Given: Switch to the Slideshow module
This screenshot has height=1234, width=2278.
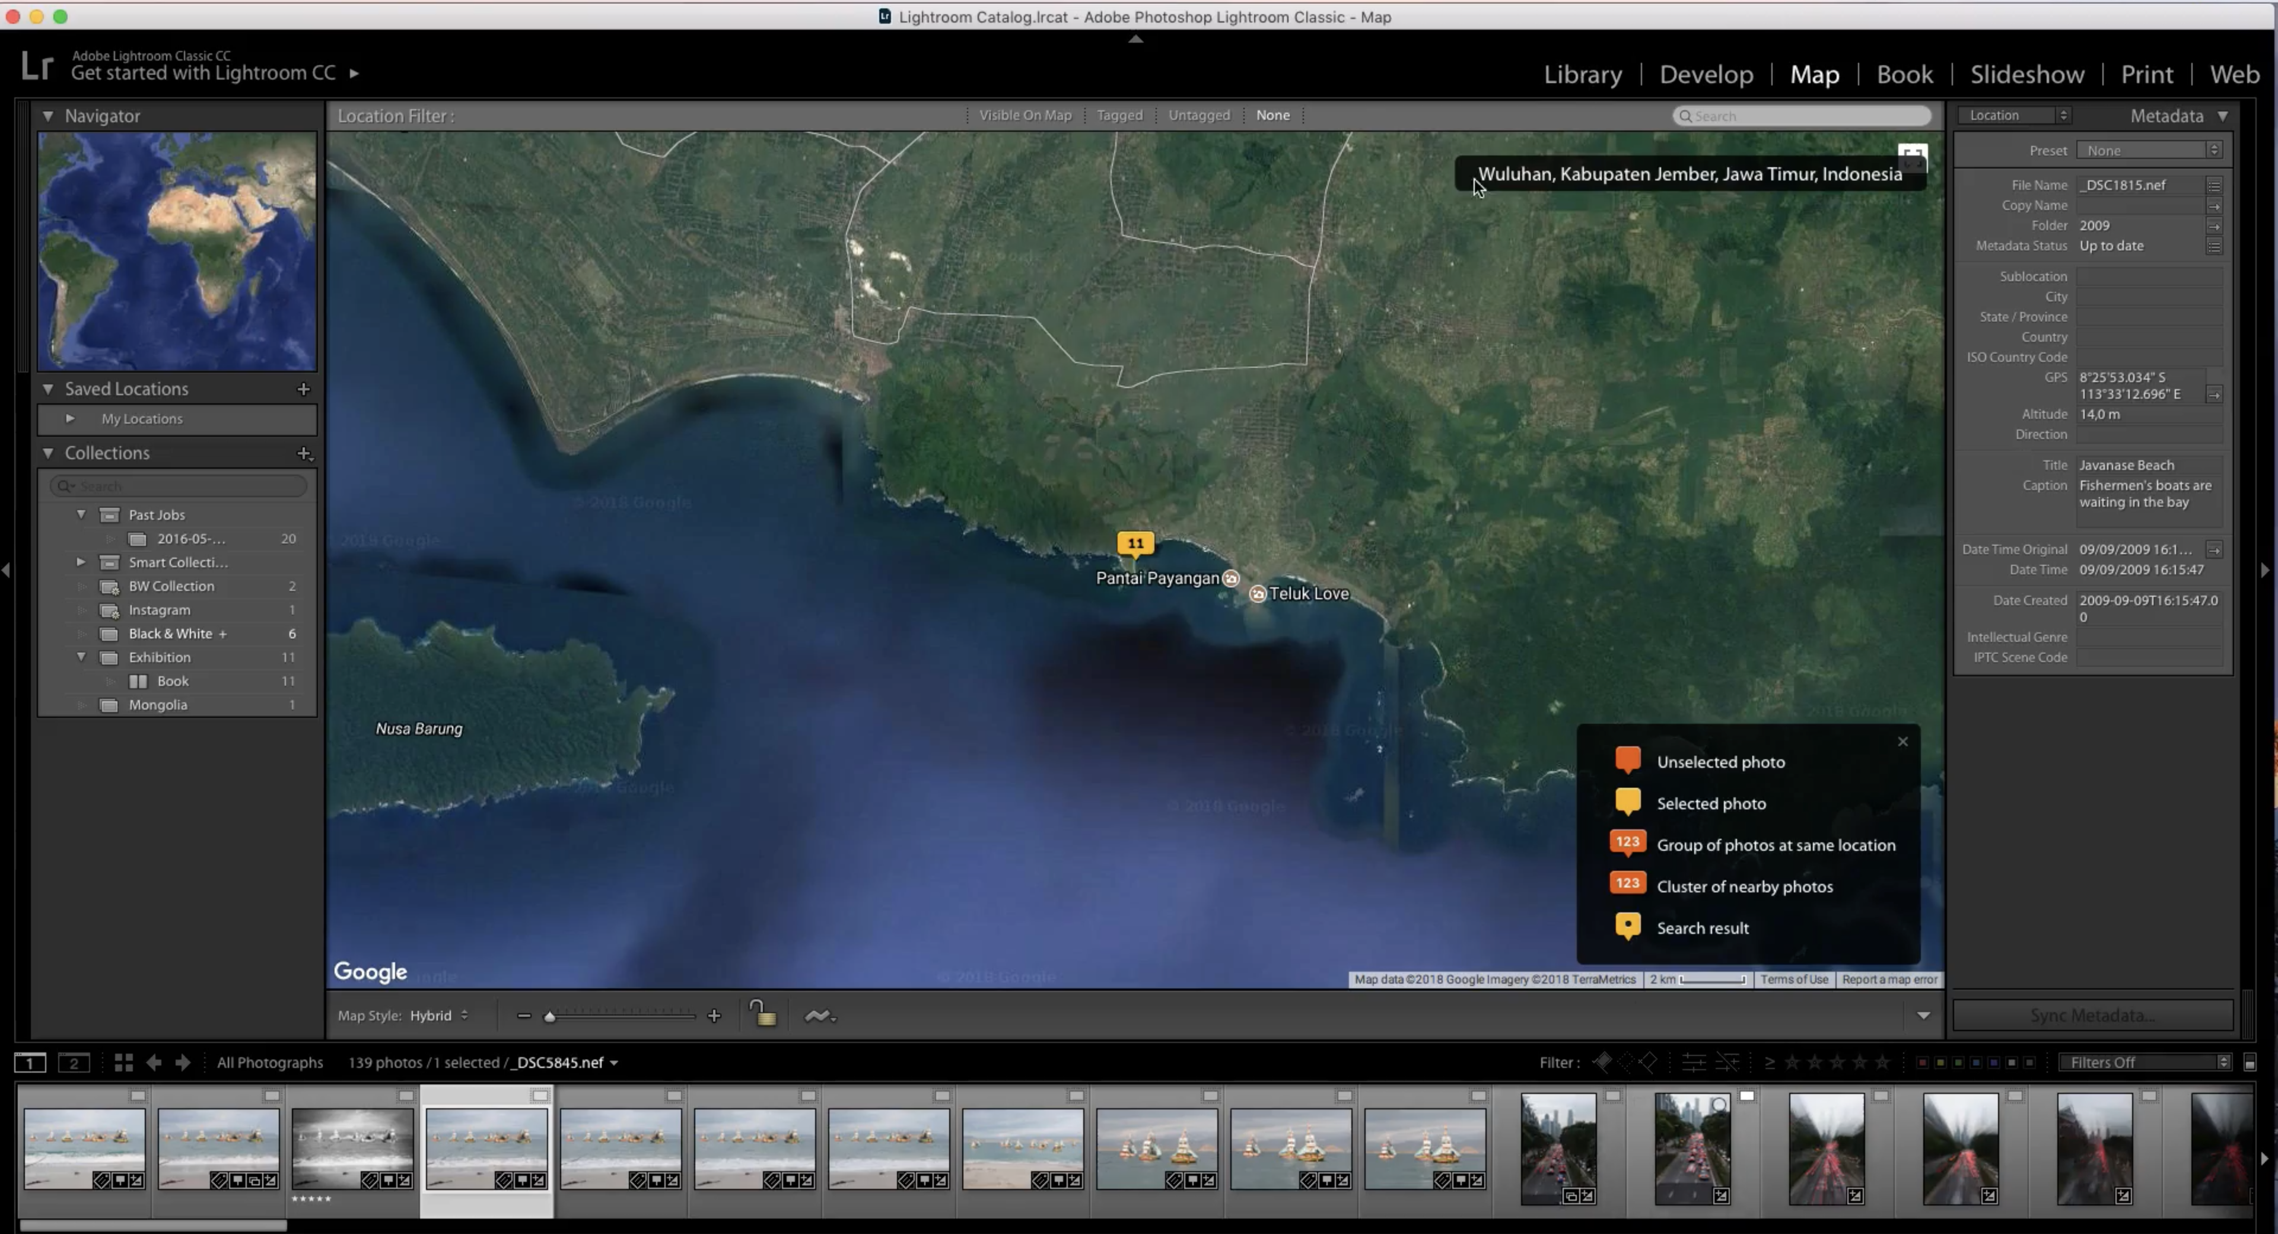Looking at the screenshot, I should [x=2027, y=74].
